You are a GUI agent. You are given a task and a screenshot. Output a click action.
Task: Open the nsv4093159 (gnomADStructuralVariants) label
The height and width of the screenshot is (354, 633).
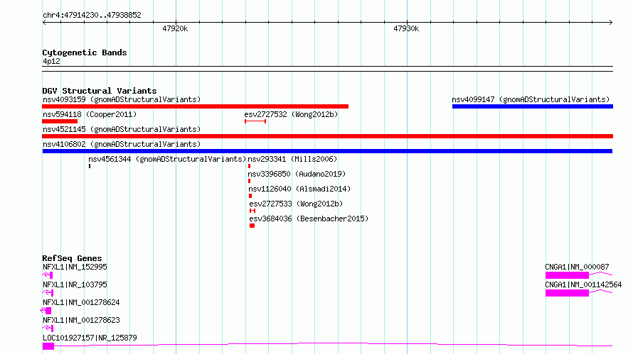point(122,99)
